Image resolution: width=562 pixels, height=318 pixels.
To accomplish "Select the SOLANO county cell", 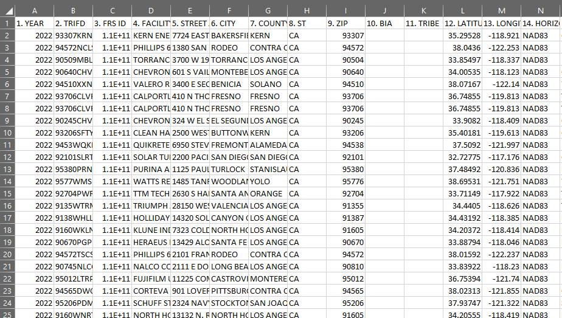I will tap(268, 84).
